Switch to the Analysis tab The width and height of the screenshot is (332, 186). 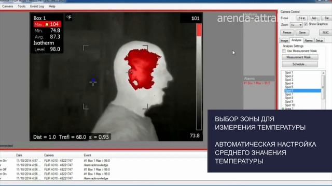click(x=296, y=40)
